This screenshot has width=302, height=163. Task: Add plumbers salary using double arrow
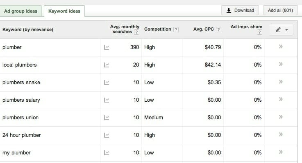coord(281,99)
